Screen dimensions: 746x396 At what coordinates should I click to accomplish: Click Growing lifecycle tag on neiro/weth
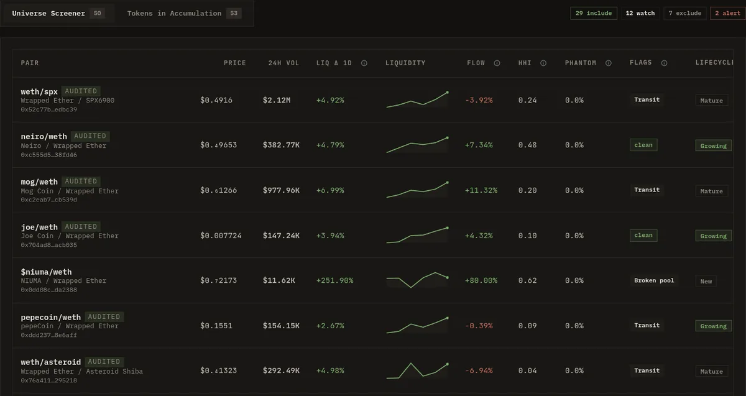click(x=714, y=145)
